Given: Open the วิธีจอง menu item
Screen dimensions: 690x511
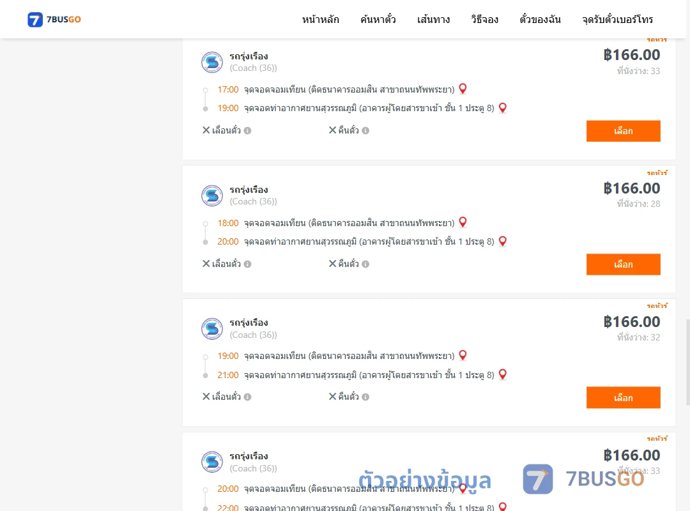Looking at the screenshot, I should pos(484,19).
